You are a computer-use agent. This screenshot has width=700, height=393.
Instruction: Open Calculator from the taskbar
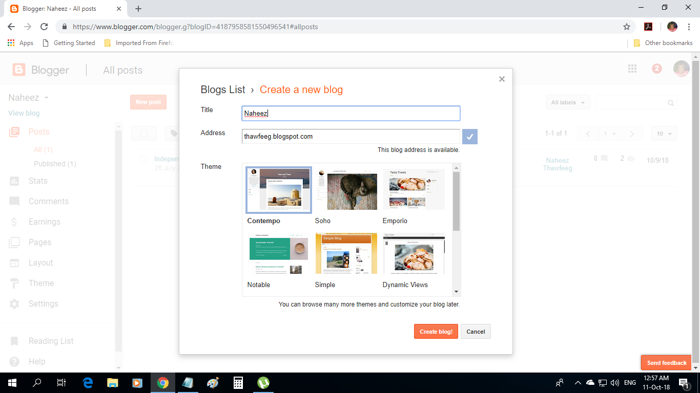pyautogui.click(x=238, y=382)
